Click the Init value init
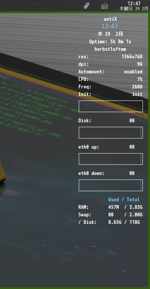150x289 pixels. [137, 94]
